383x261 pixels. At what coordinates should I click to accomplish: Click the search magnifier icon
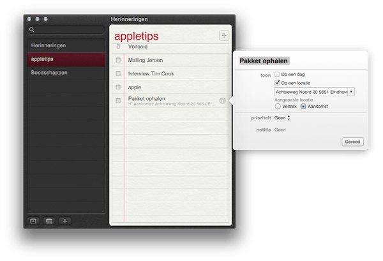31,30
